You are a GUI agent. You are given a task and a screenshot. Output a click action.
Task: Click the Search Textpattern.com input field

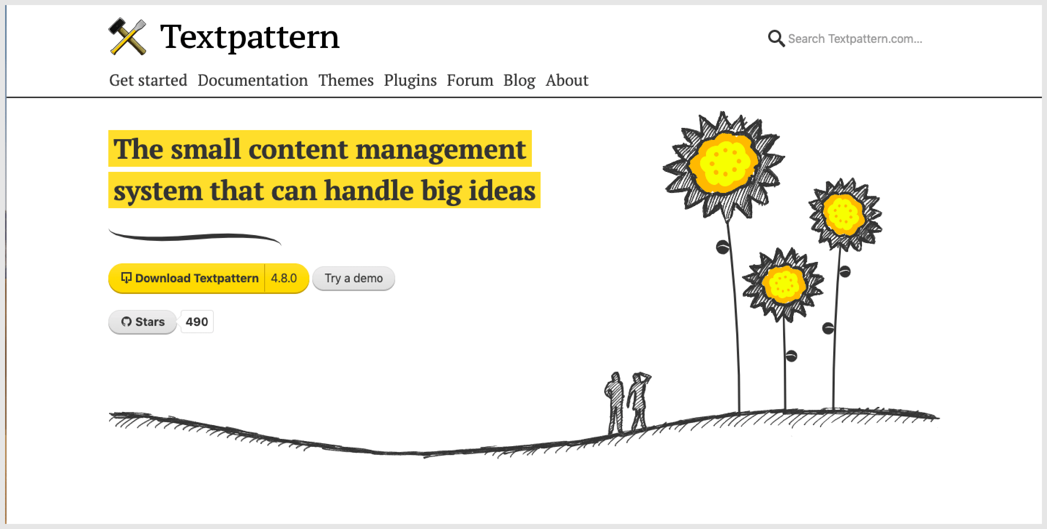click(x=857, y=39)
